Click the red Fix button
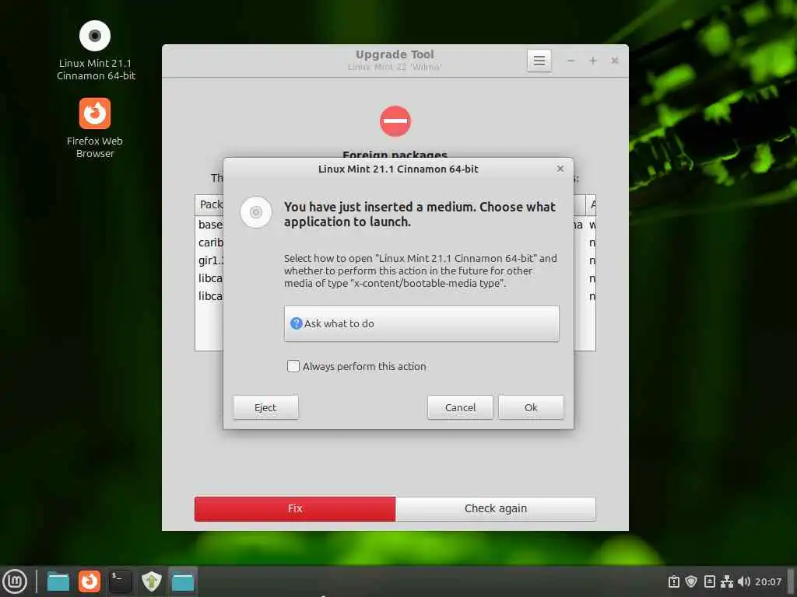This screenshot has width=797, height=597. (295, 508)
